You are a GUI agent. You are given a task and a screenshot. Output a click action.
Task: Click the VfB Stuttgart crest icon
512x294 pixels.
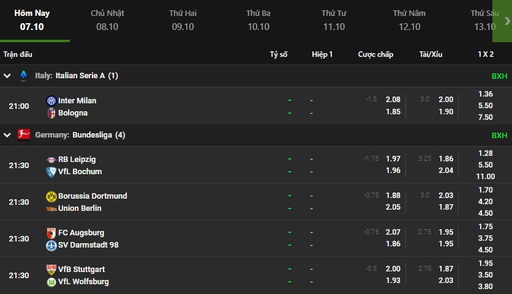coord(51,270)
